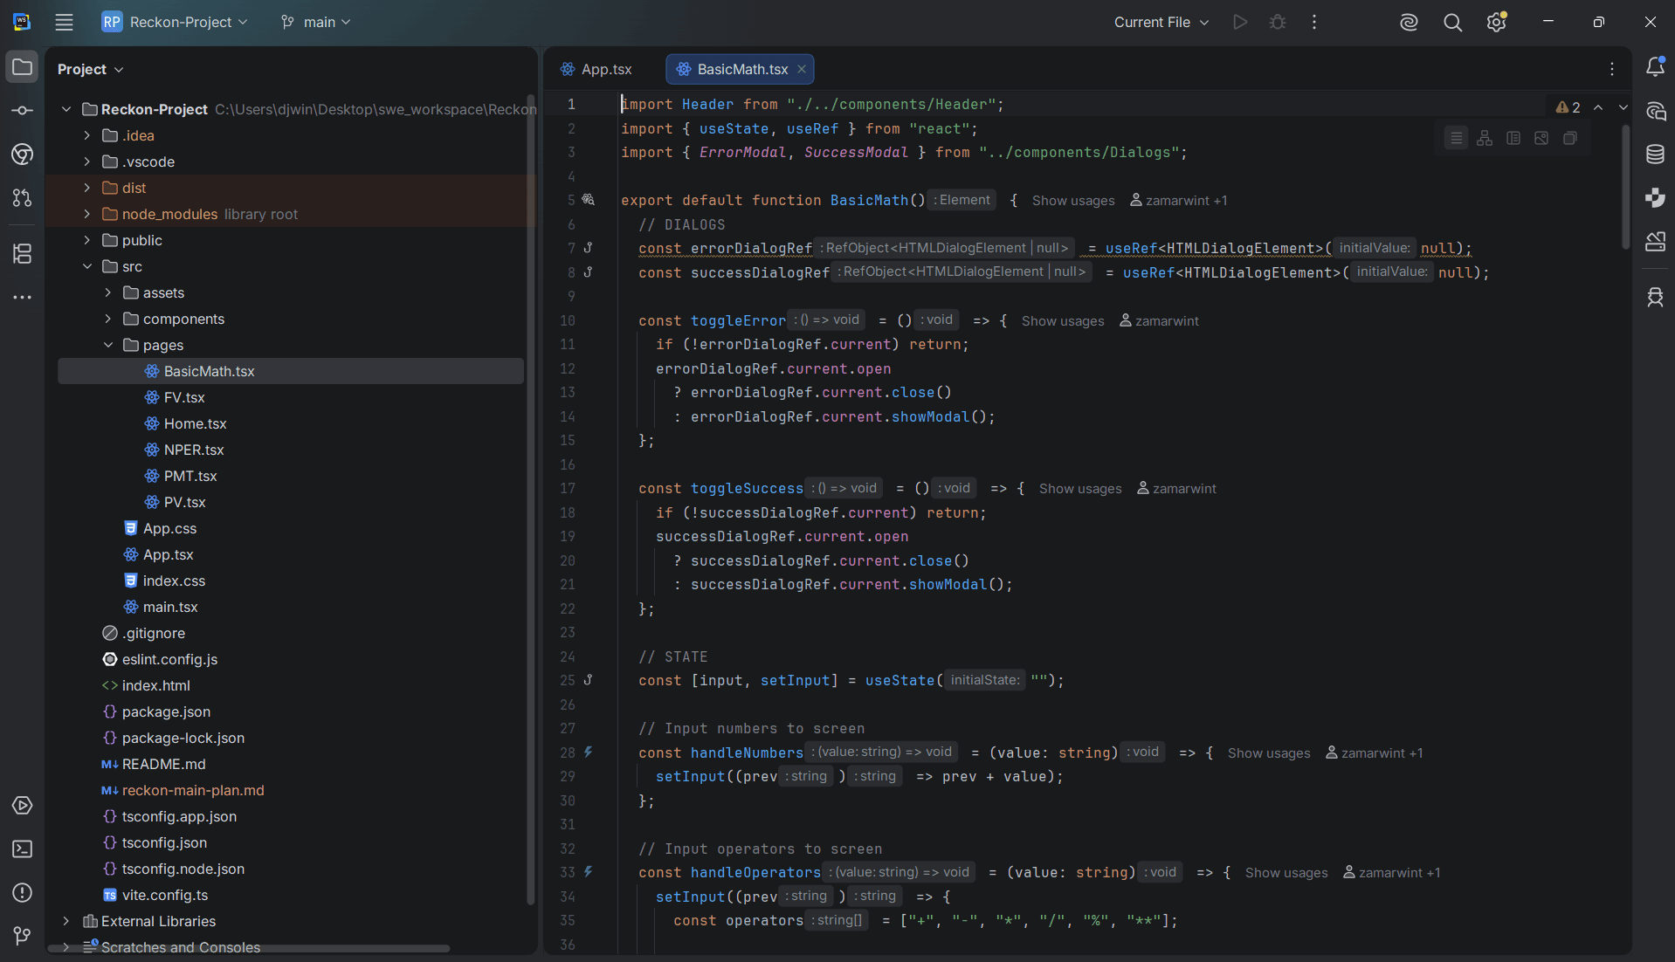Viewport: 1675px width, 962px height.
Task: Click the warnings count indicator
Action: point(1568,107)
